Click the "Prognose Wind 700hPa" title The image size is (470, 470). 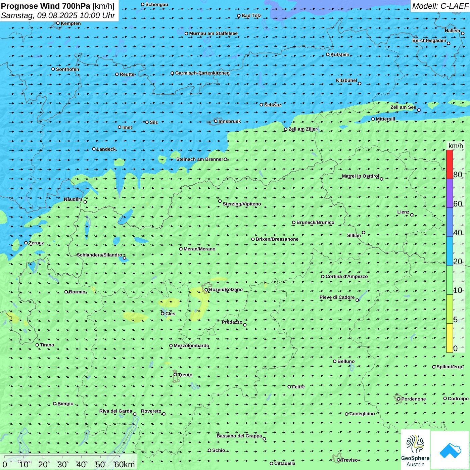point(46,6)
